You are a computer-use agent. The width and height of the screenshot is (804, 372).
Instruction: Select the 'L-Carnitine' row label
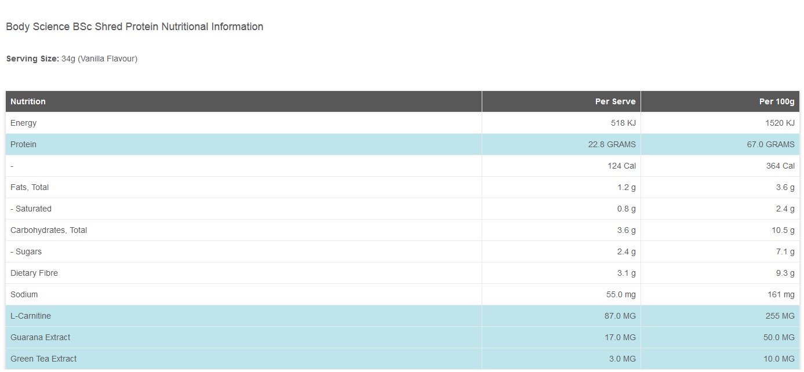(x=31, y=316)
